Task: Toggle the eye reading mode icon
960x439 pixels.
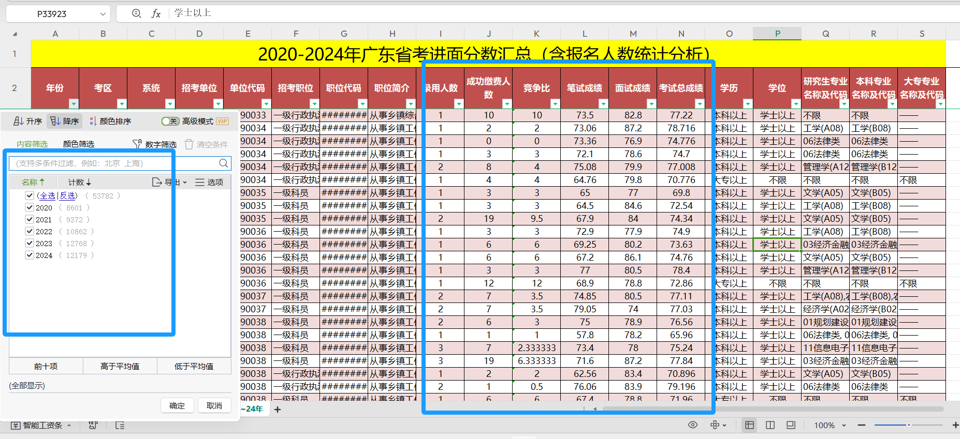Action: [x=692, y=425]
